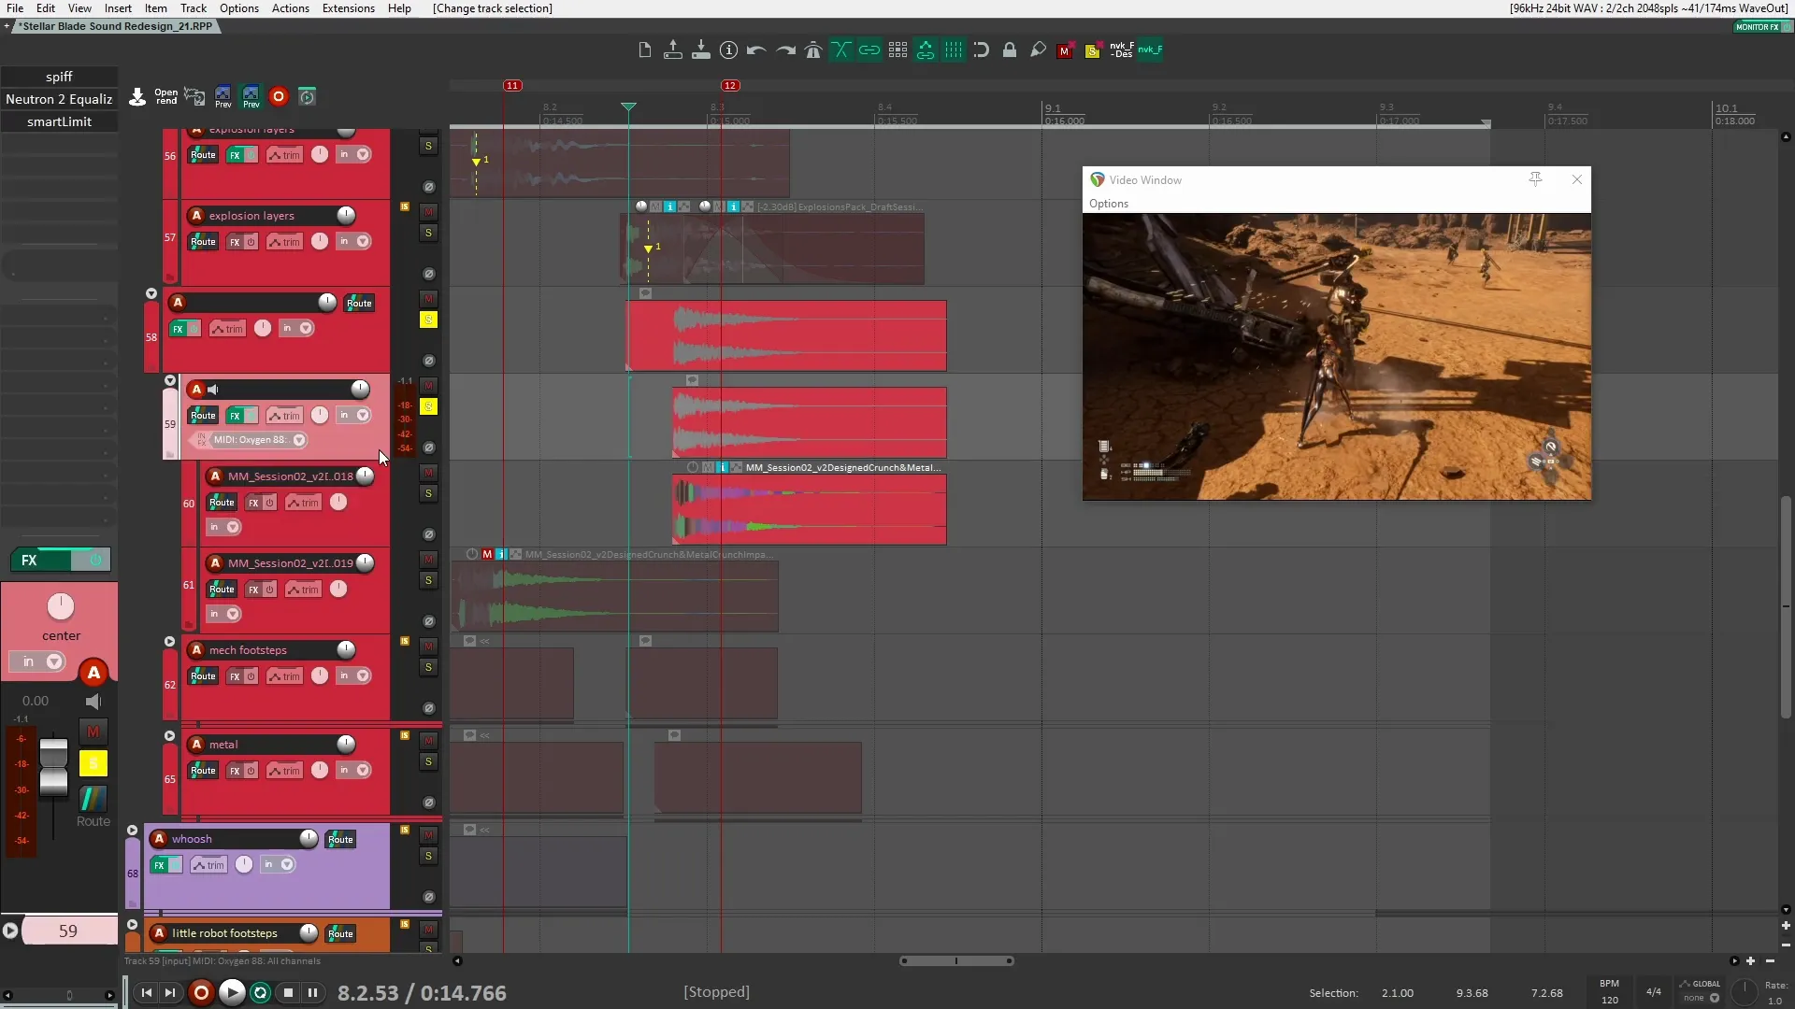Click the transport record button
This screenshot has width=1795, height=1009.
(201, 993)
